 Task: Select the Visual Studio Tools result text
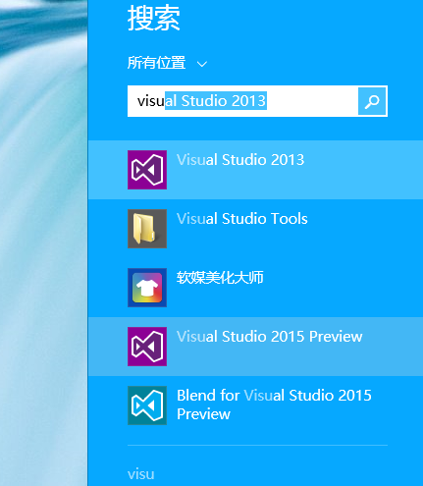tap(242, 219)
